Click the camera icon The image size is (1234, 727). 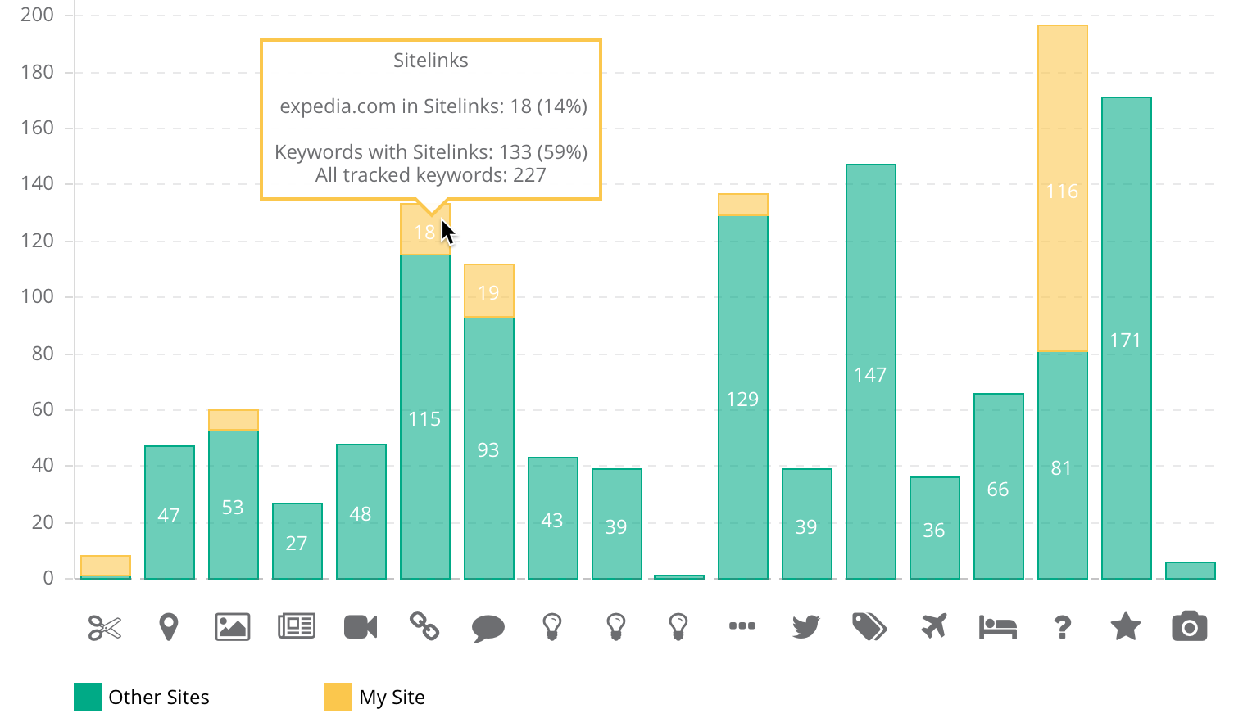1189,627
